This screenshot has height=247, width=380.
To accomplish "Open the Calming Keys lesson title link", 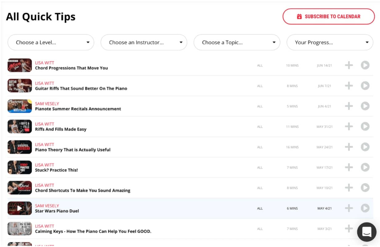I will tap(93, 231).
